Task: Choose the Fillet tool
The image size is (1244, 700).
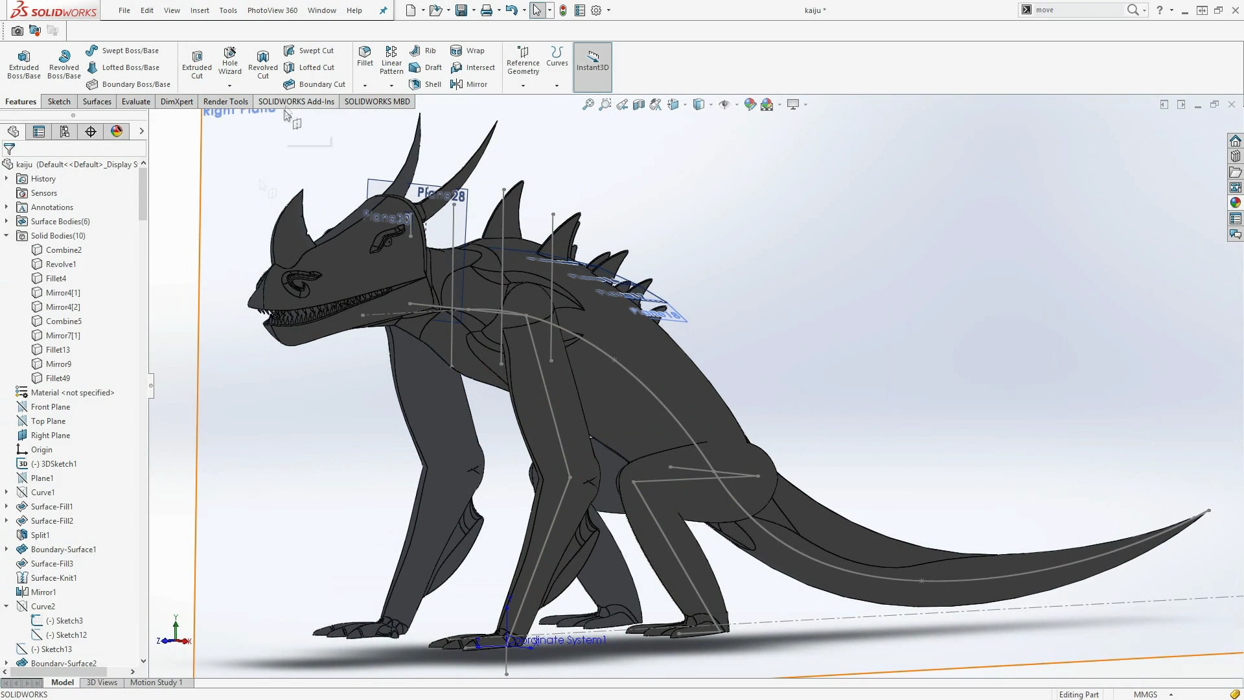Action: (365, 56)
